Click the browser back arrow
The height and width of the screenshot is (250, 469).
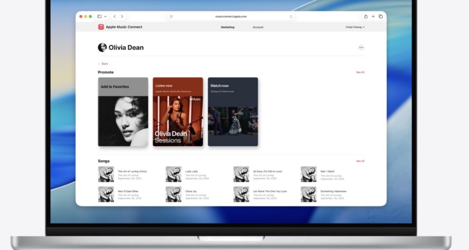pos(115,16)
